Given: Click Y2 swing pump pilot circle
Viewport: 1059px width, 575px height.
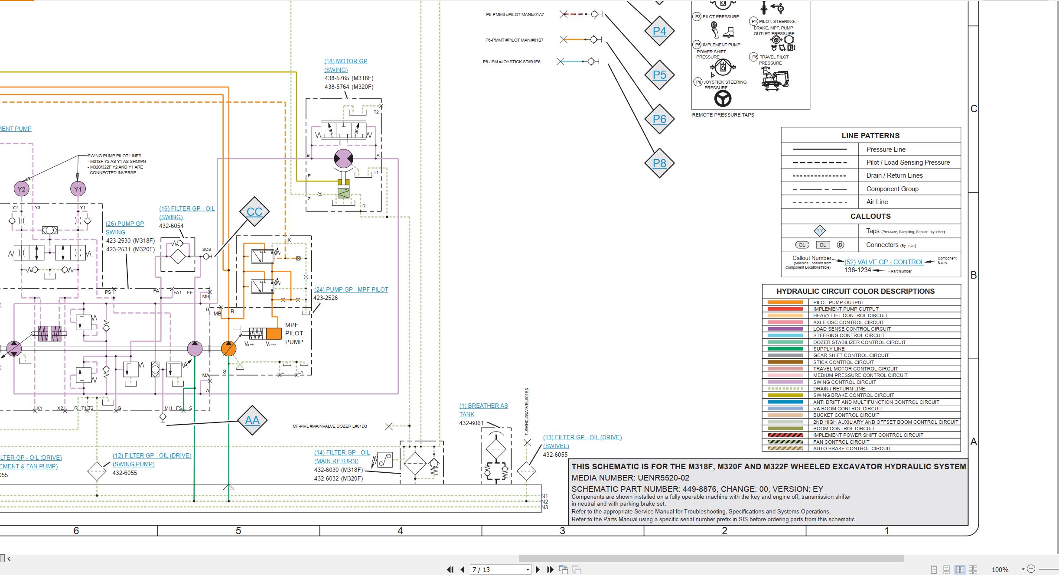Looking at the screenshot, I should pos(21,189).
